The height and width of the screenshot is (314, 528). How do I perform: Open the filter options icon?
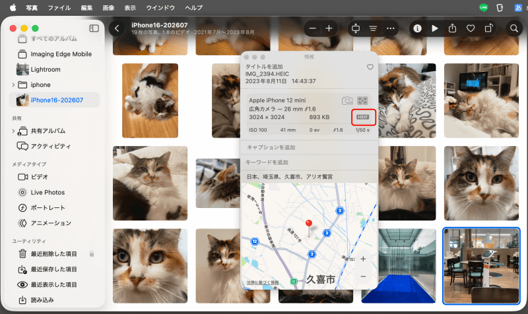(x=373, y=28)
